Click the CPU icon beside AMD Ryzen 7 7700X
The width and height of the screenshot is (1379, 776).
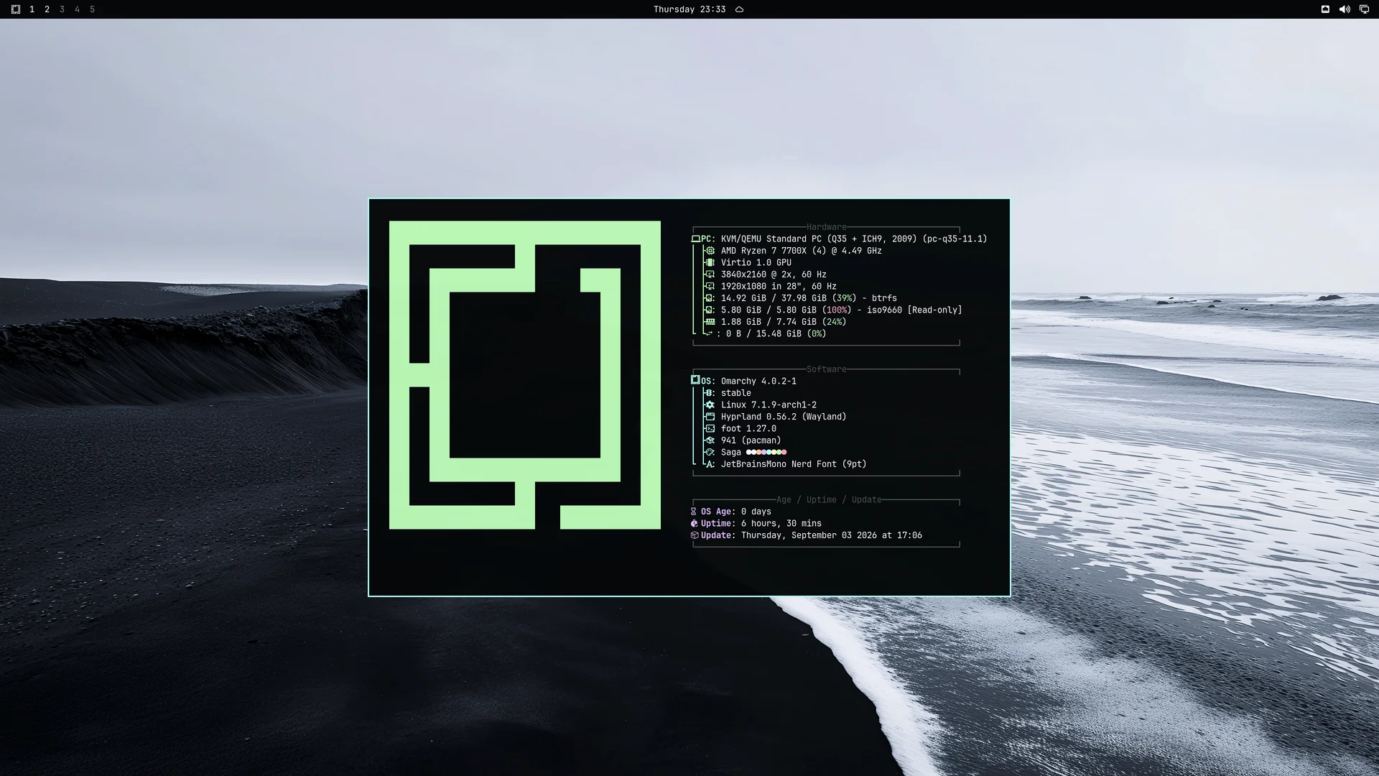(x=710, y=251)
